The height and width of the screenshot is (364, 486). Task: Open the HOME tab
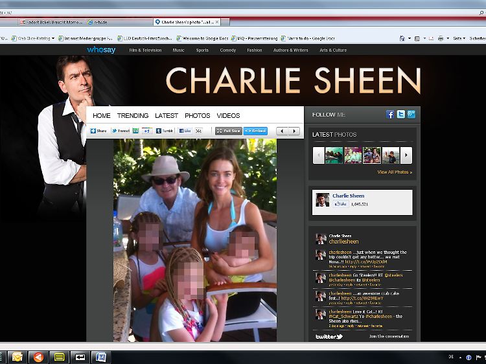click(101, 115)
